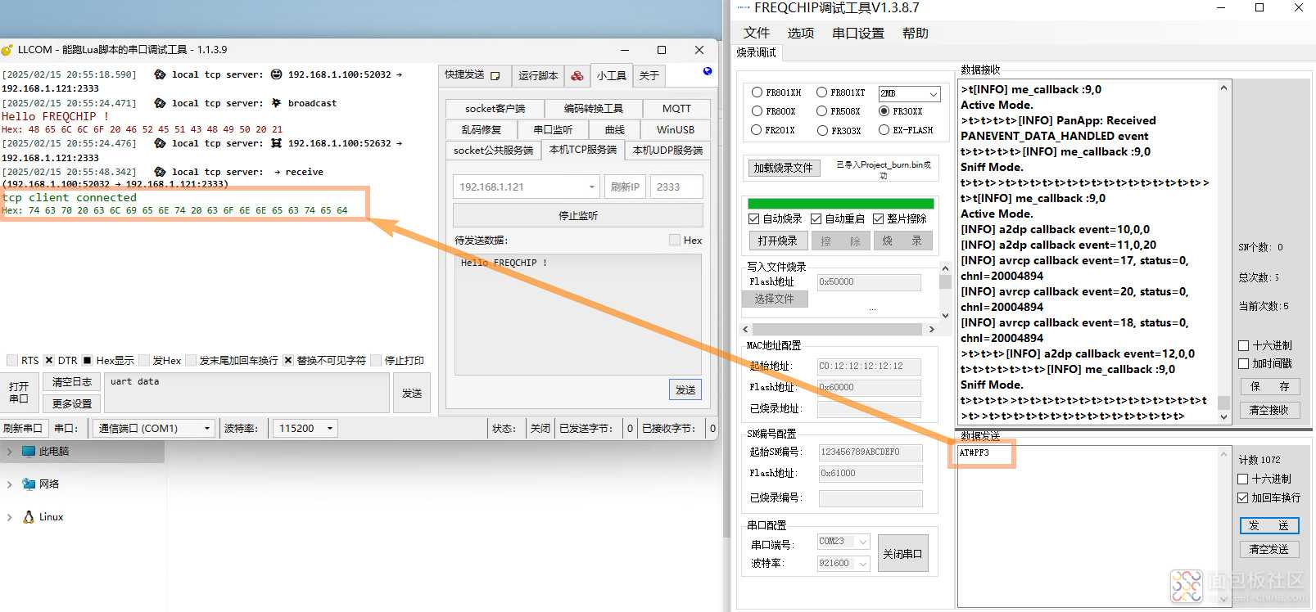
Task: Open the 通信端口 (COM1) dropdown
Action: coord(154,428)
